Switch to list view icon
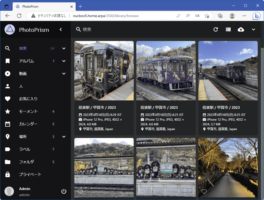 228,29
